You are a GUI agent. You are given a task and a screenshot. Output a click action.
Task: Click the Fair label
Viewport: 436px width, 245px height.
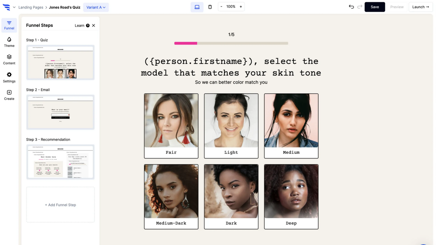[x=171, y=152]
